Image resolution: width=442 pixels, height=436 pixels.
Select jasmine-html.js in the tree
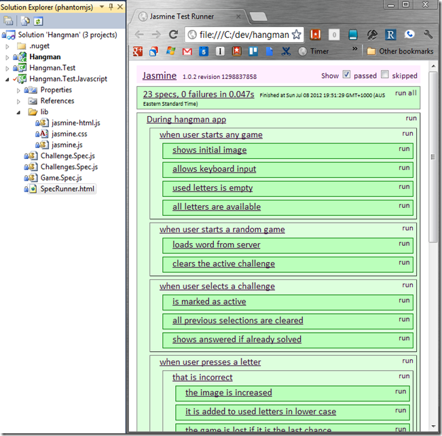click(75, 123)
